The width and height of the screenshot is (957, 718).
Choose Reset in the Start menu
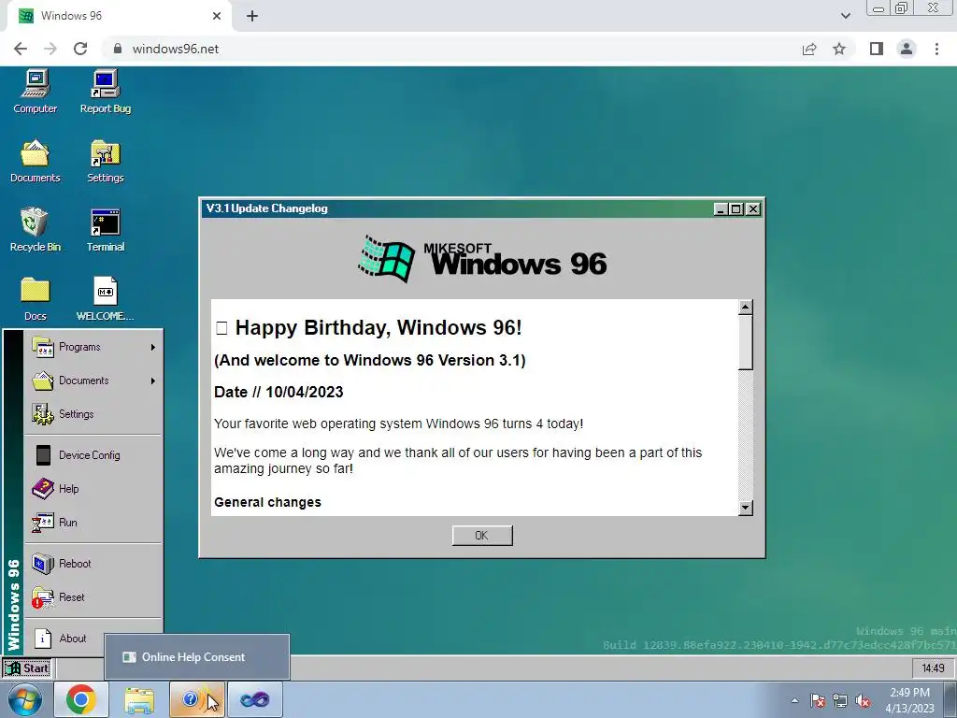93,597
